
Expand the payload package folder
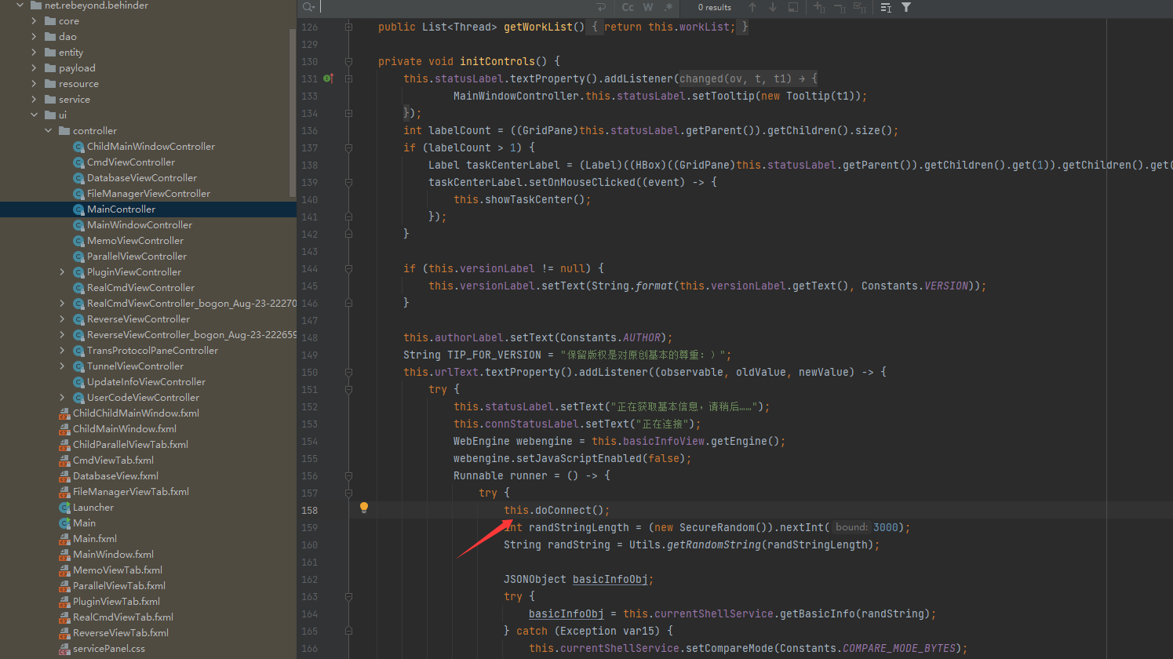pos(34,68)
